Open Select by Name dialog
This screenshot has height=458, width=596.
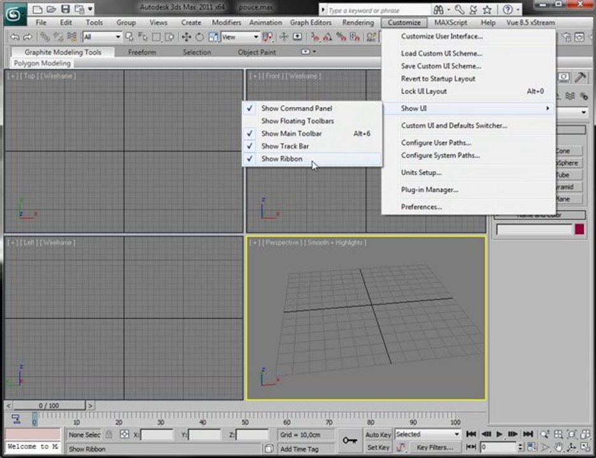pos(143,38)
